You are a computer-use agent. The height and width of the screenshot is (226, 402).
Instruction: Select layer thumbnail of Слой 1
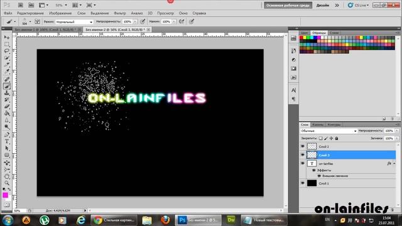[x=312, y=183]
